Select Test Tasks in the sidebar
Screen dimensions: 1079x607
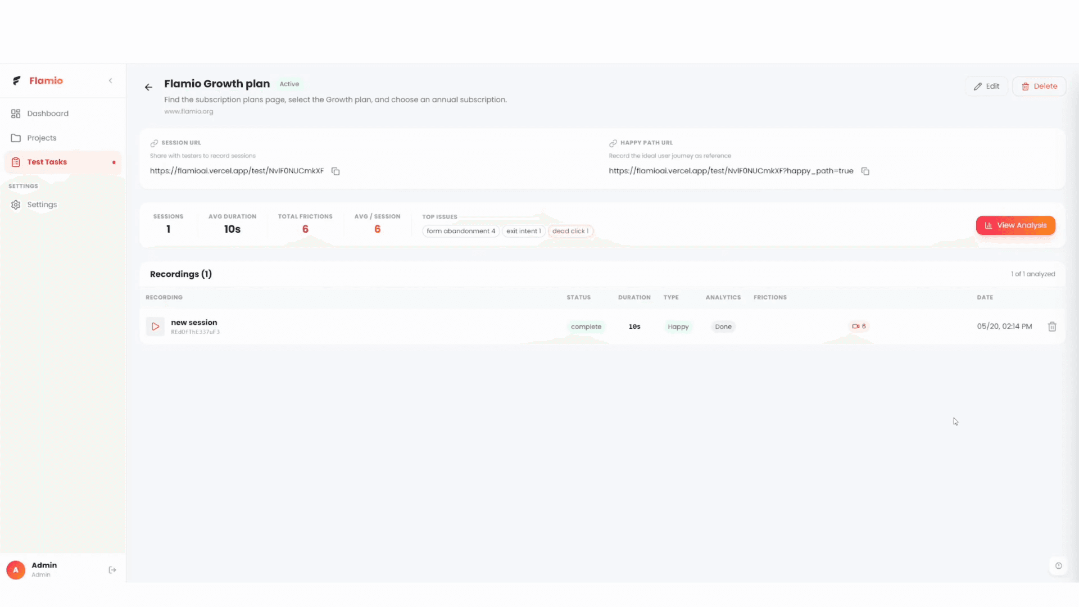[63, 162]
